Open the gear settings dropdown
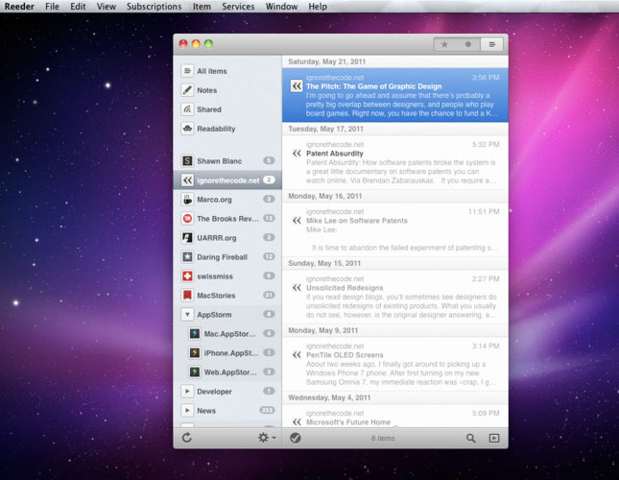This screenshot has width=619, height=480. point(267,438)
